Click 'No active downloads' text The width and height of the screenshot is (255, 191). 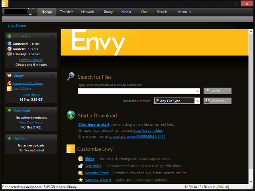pos(31,118)
